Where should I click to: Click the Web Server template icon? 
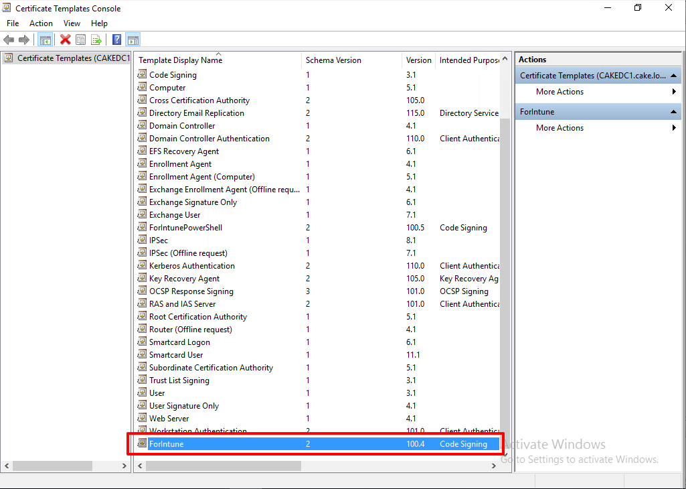tap(142, 418)
